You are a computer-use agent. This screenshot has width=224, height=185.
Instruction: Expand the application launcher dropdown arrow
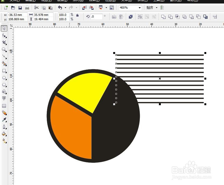click(106, 8)
